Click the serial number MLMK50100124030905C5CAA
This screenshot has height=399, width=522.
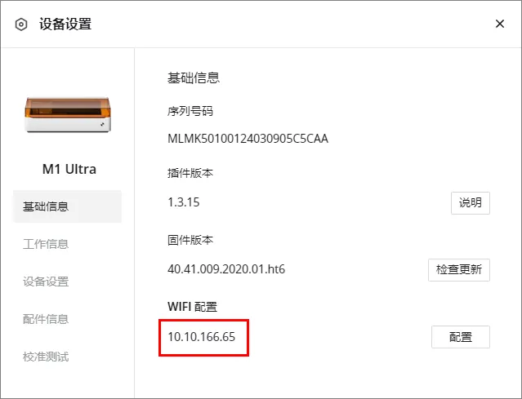click(248, 139)
